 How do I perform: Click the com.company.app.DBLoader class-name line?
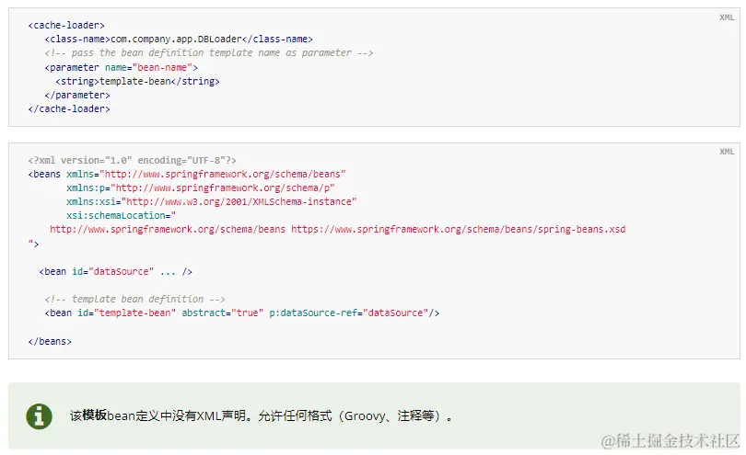tap(179, 39)
